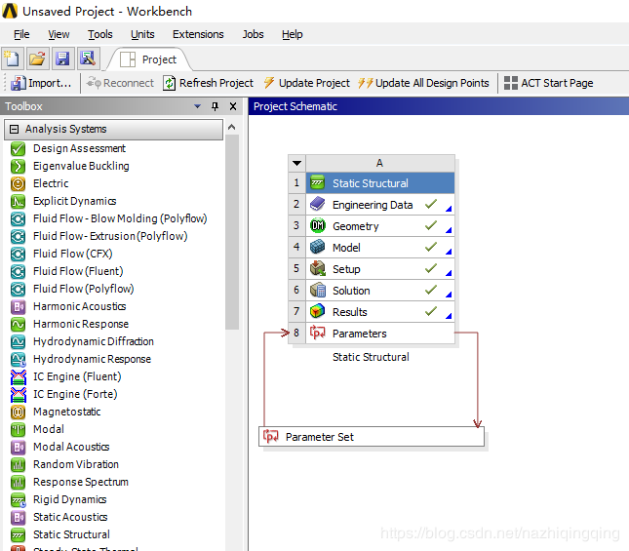The width and height of the screenshot is (629, 551).
Task: Click the Parameter Set bar
Action: click(372, 437)
